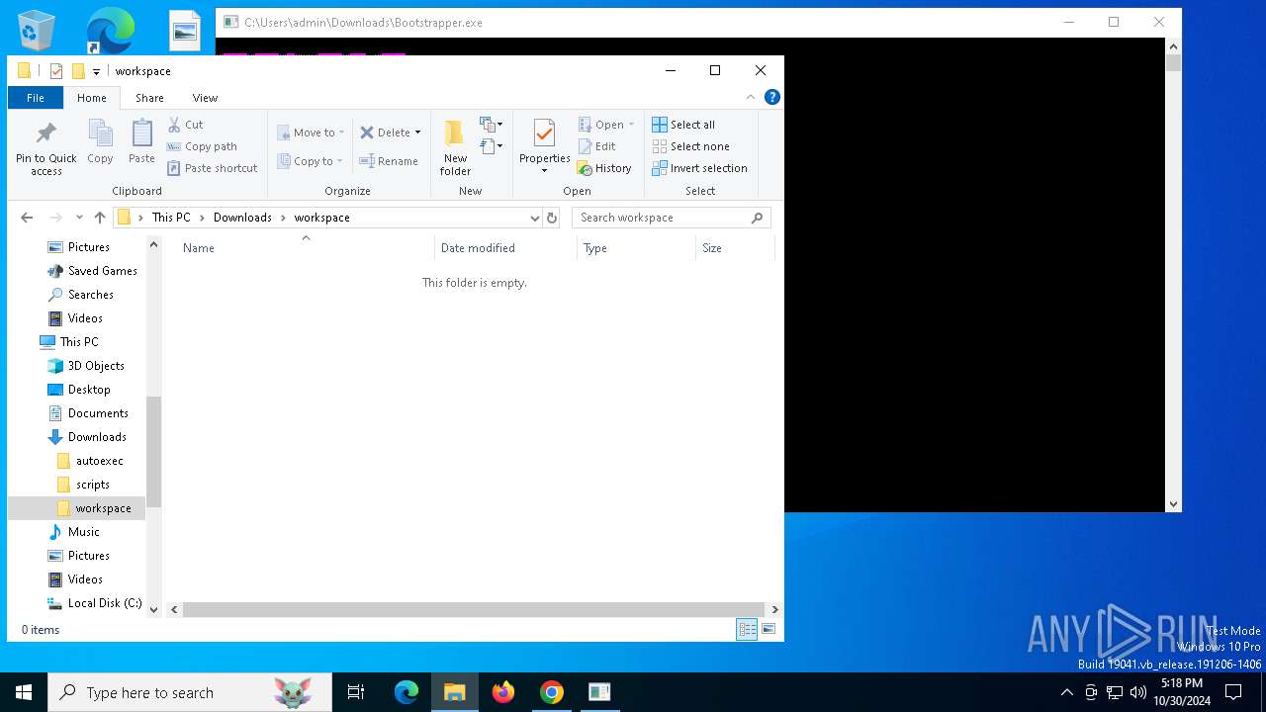Open Recycle Bin on desktop
Image resolution: width=1266 pixels, height=712 pixels.
click(37, 31)
